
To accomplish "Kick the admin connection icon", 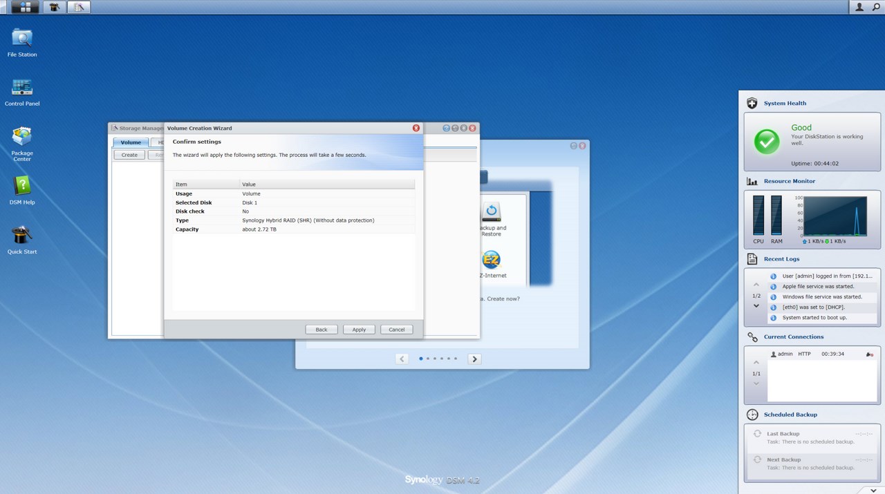I will (870, 354).
